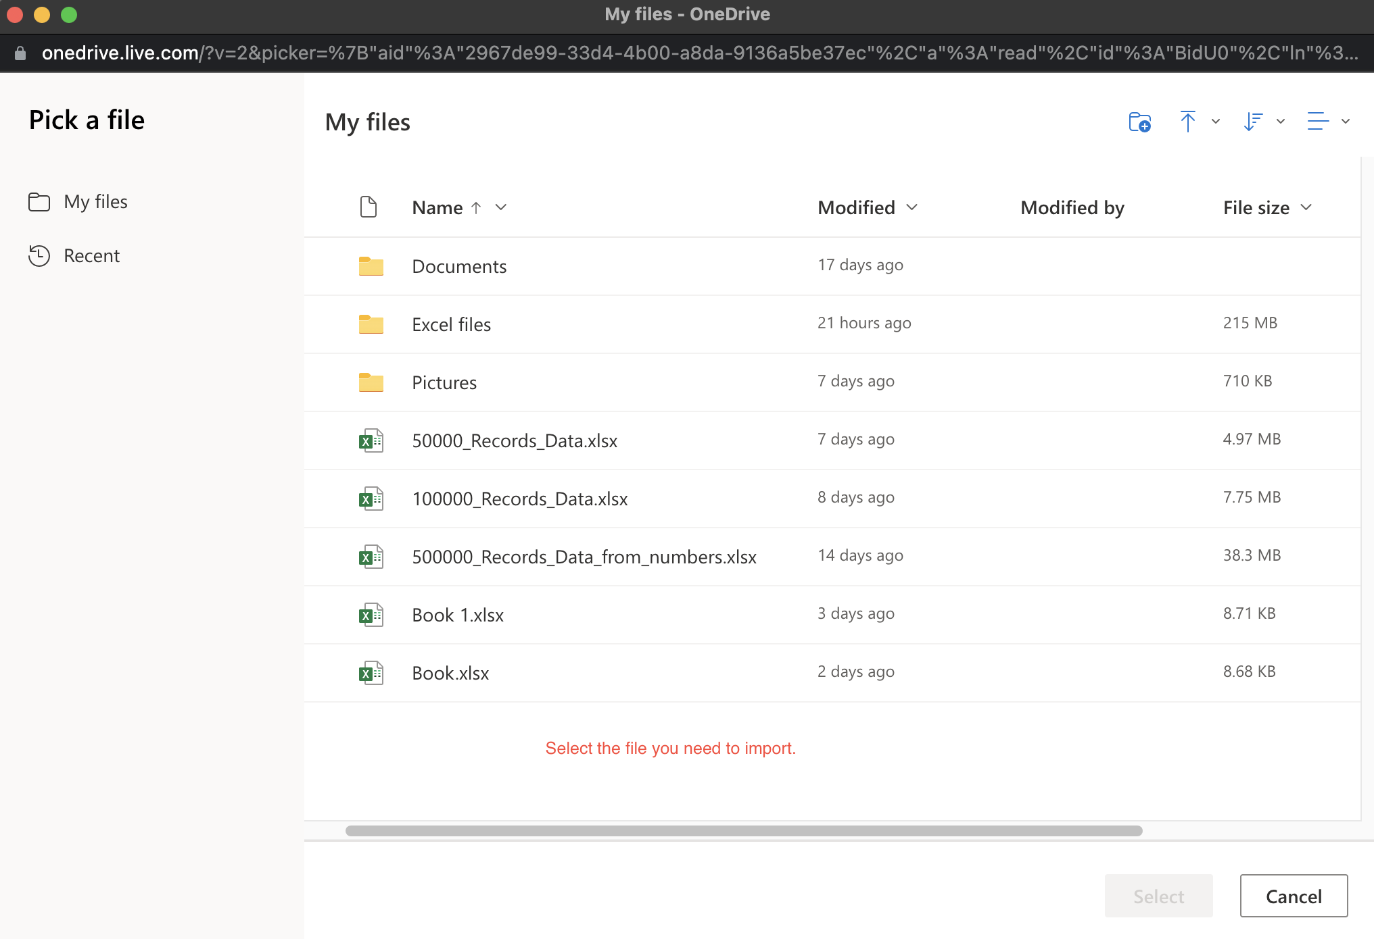Select the Book 1.xlsx file
Image resolution: width=1374 pixels, height=939 pixels.
point(458,615)
